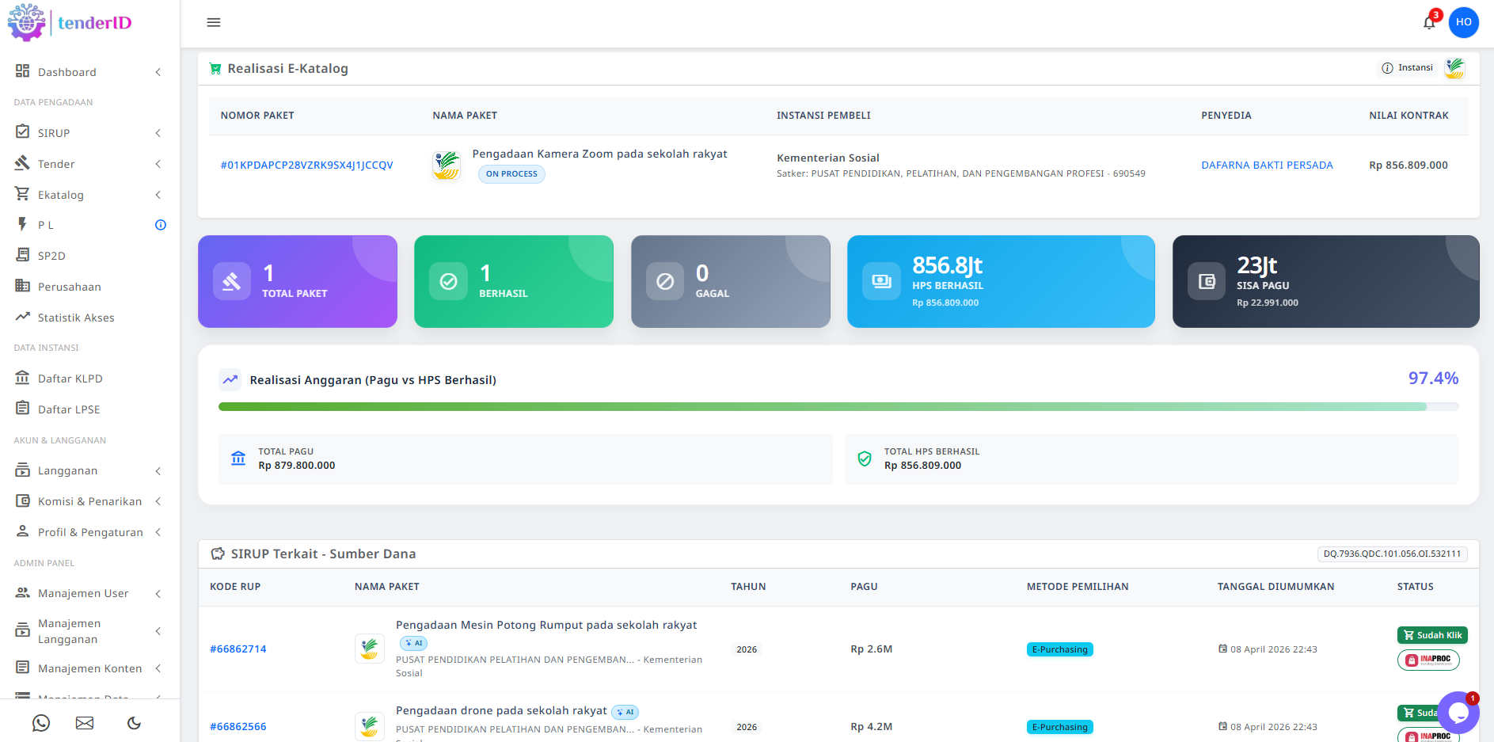Viewport: 1494px width, 742px height.
Task: Expand the Manajemen User chevron
Action: tap(158, 594)
